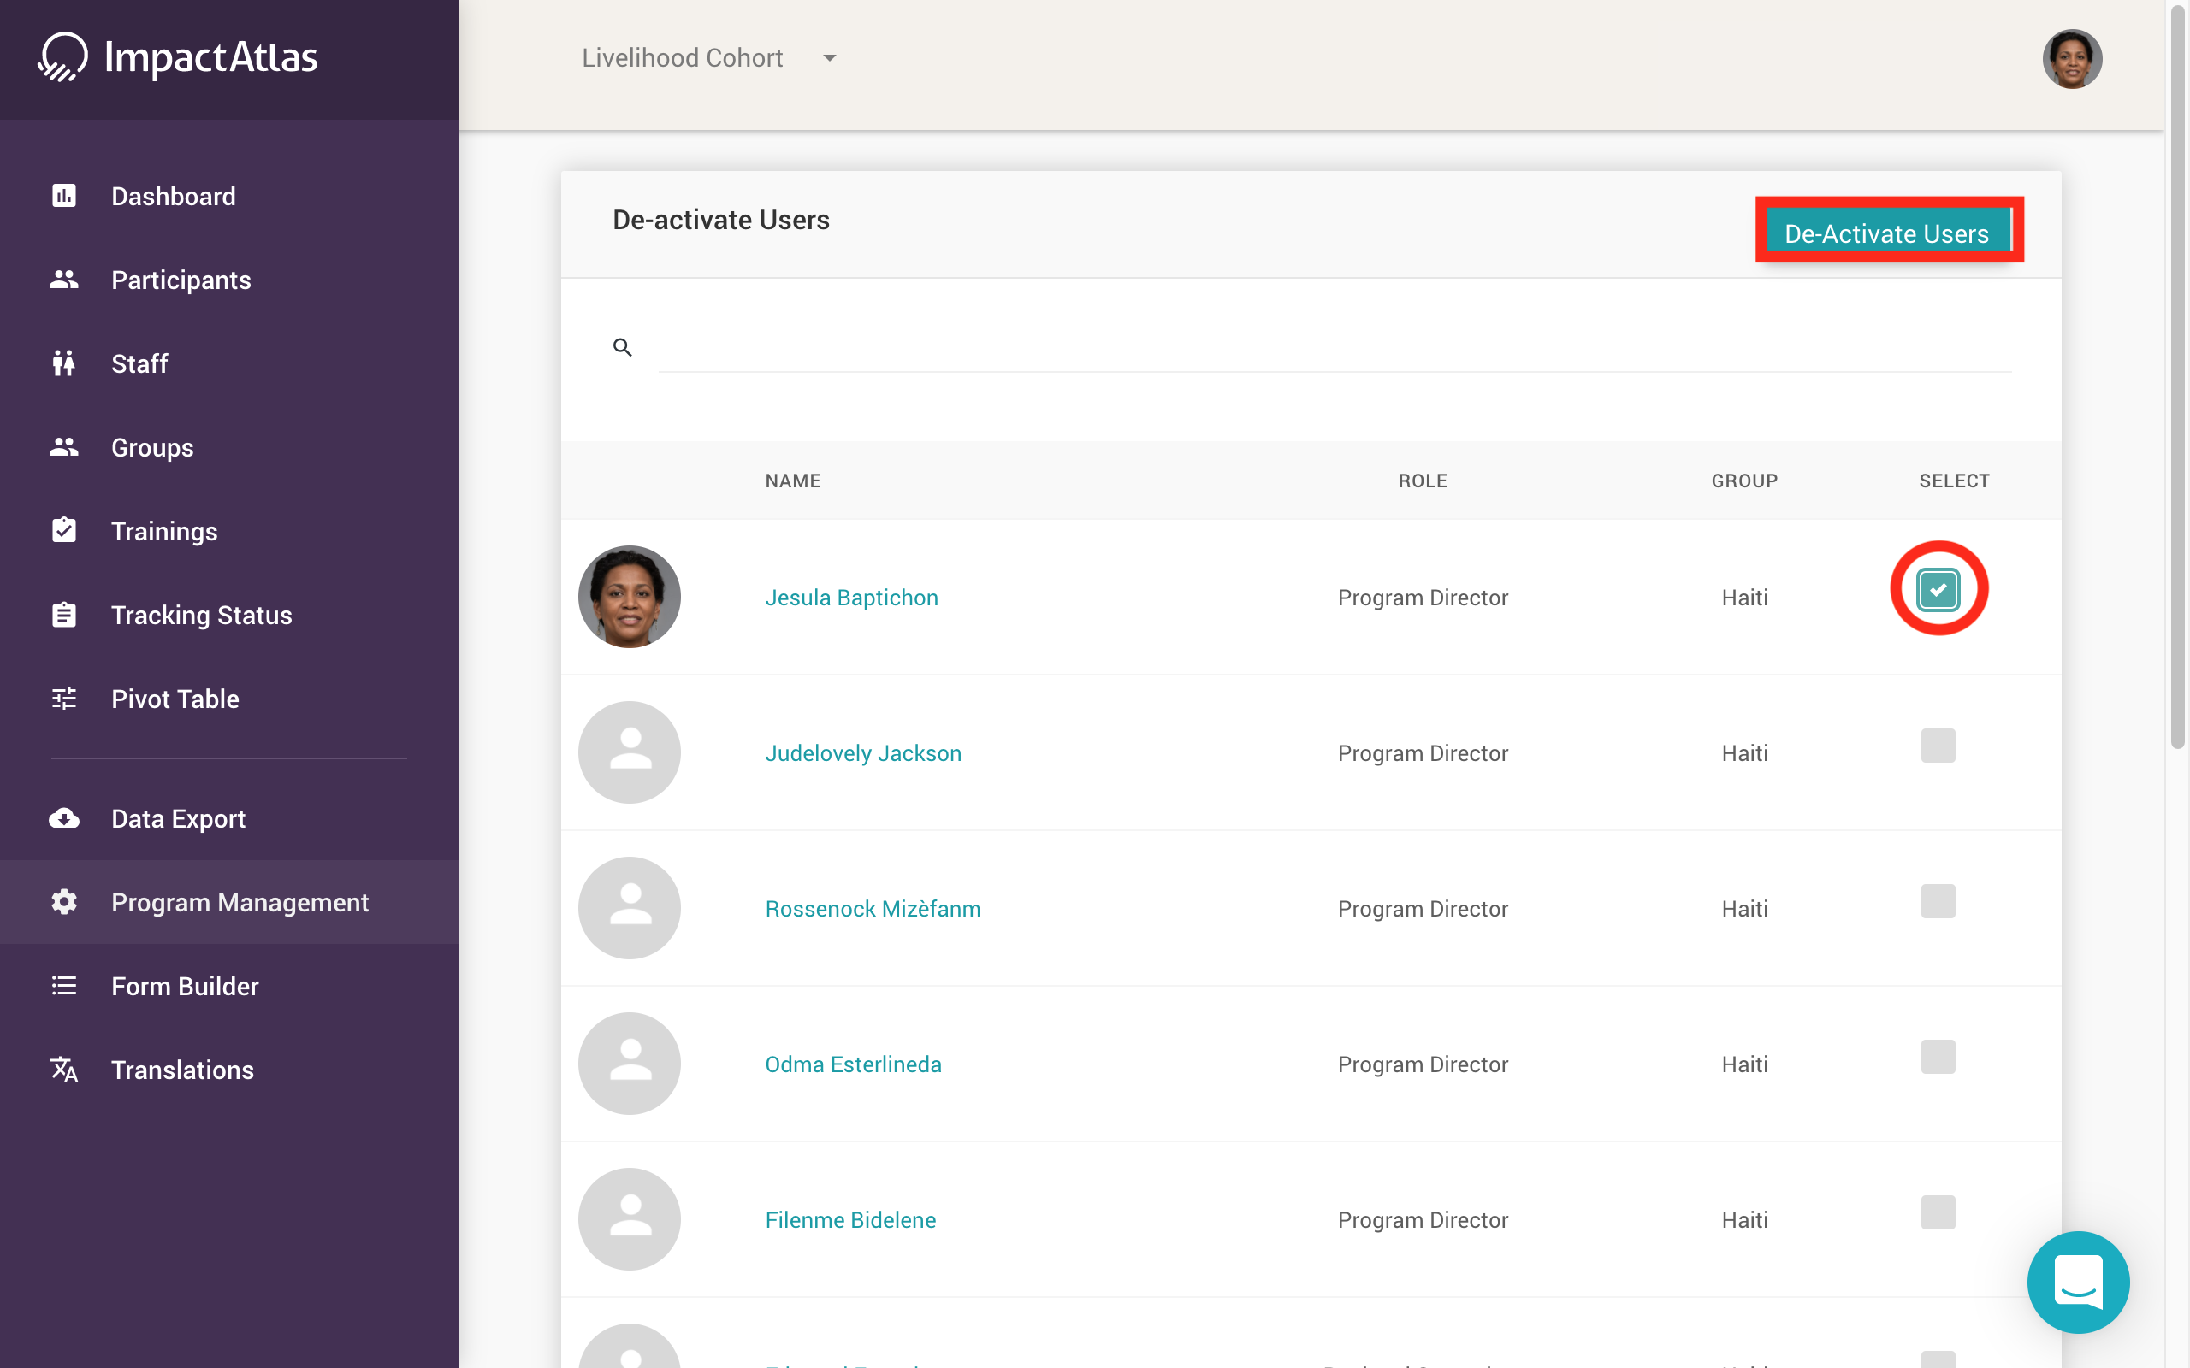The width and height of the screenshot is (2190, 1368).
Task: Open the Participants menu item
Action: 181,280
